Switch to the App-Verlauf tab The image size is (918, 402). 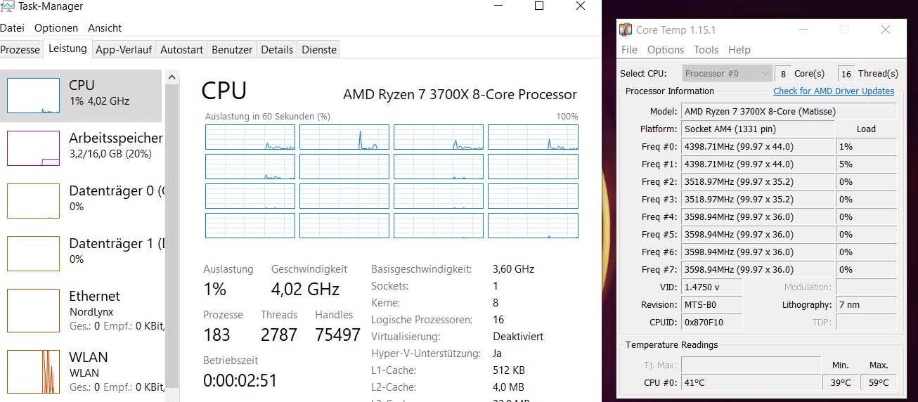(x=124, y=50)
